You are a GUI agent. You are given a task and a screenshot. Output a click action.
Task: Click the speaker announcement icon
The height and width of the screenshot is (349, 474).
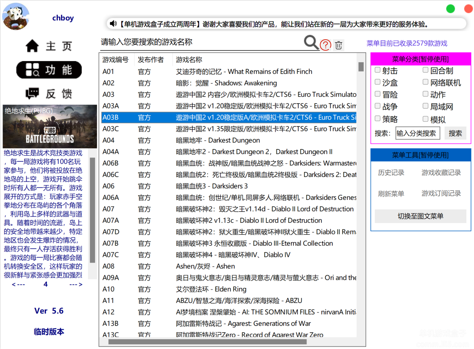click(113, 24)
